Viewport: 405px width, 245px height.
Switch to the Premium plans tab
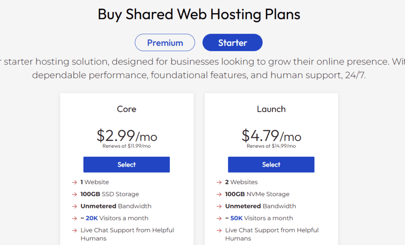[165, 43]
